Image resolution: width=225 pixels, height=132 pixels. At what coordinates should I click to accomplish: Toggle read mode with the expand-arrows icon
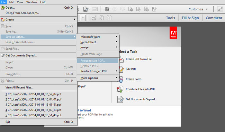tap(220, 9)
